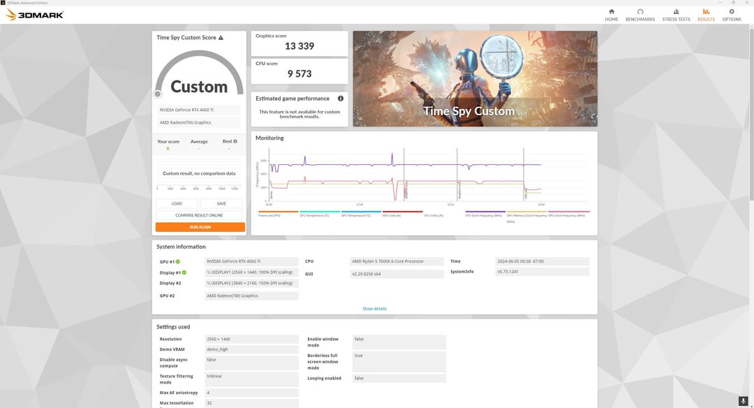Expand system info via Show details link
This screenshot has width=754, height=408.
375,309
